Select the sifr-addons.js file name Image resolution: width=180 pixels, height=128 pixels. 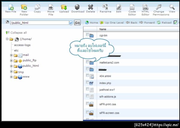(108, 97)
